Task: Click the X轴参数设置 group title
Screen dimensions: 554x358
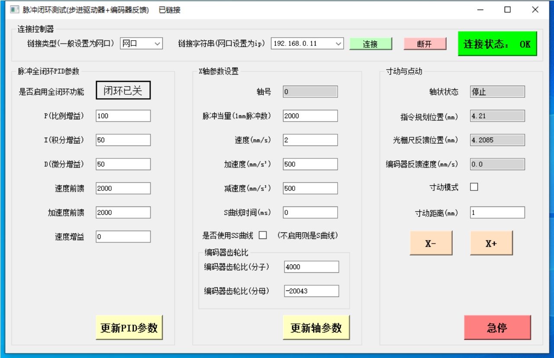Action: [219, 71]
